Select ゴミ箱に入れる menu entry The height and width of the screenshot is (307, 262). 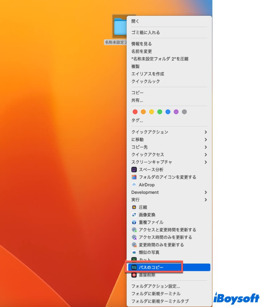145,32
